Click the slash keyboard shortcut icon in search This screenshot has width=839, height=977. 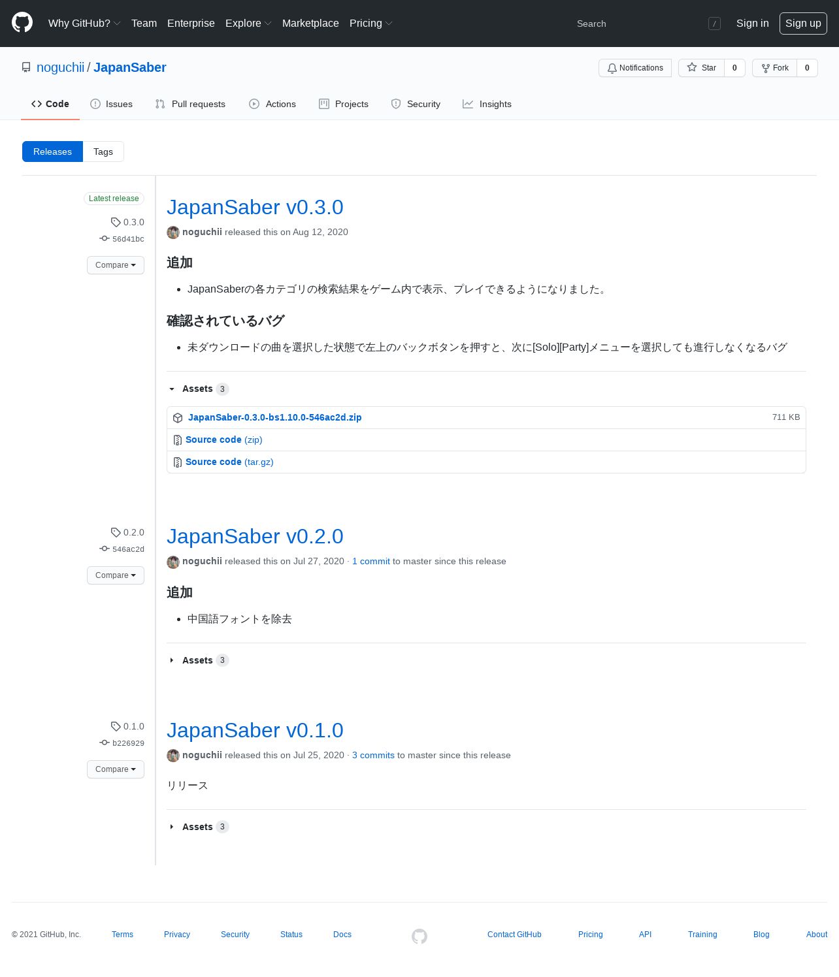pos(714,24)
